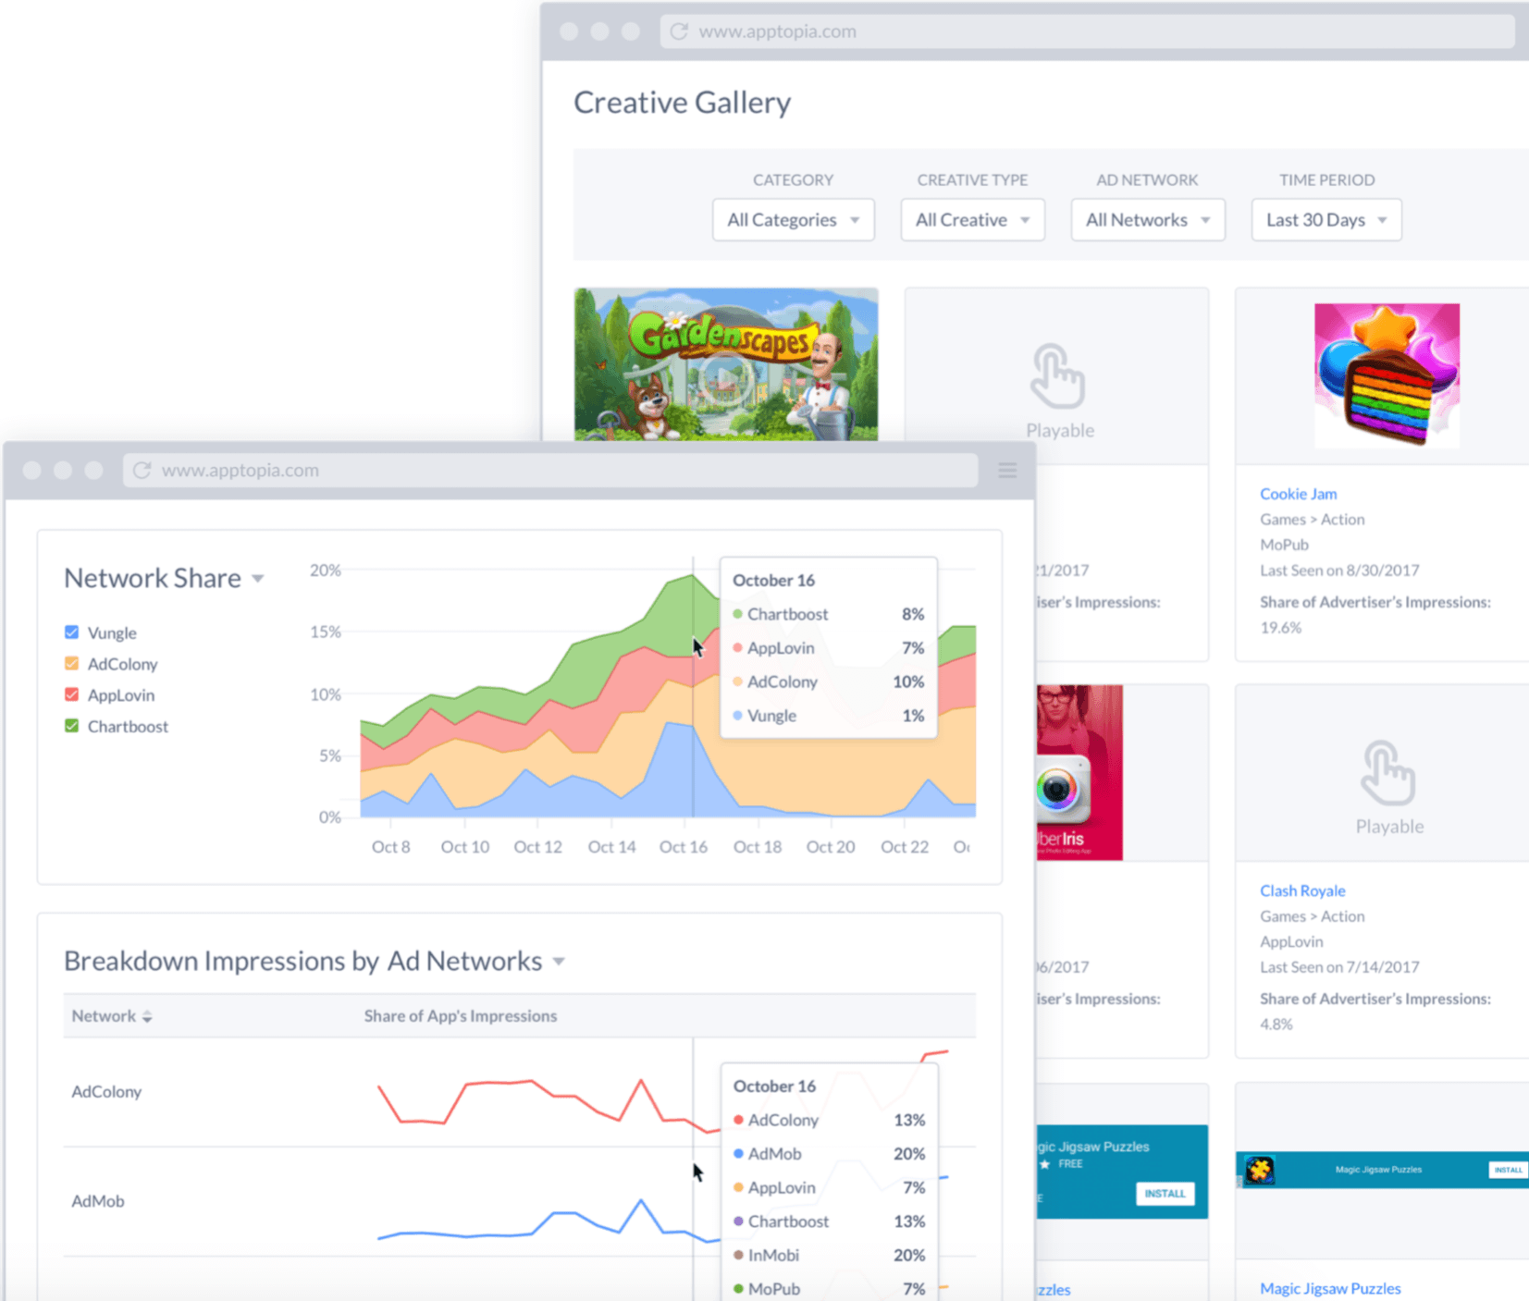Viewport: 1529px width, 1301px height.
Task: Click address bar in front browser window
Action: (550, 470)
